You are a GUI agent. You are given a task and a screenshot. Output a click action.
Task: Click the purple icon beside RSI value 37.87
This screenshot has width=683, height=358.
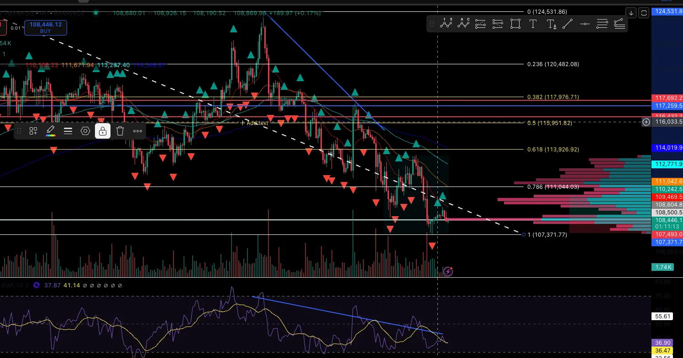coord(37,285)
